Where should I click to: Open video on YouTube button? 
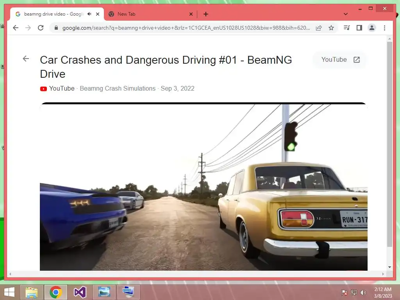click(340, 60)
